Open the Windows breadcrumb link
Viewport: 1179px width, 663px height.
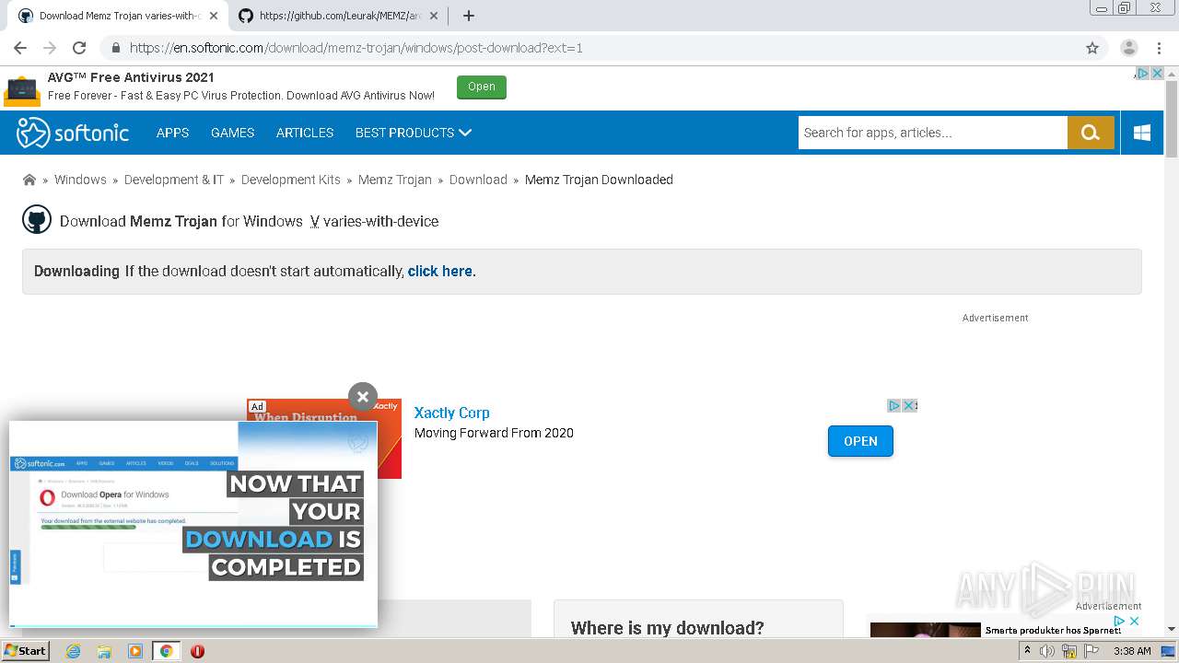click(80, 180)
